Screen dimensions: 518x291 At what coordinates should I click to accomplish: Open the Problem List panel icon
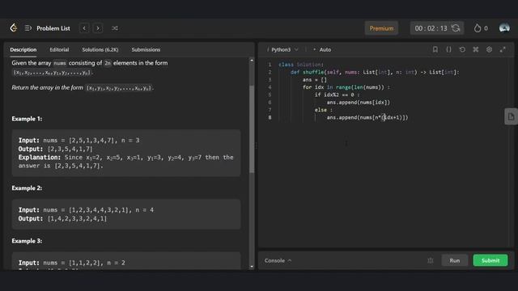(28, 28)
